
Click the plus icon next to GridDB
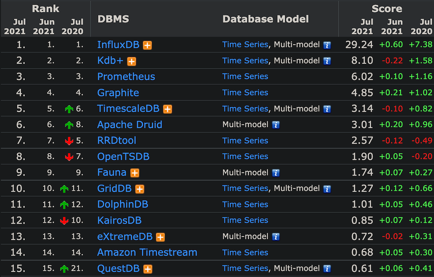[139, 189]
